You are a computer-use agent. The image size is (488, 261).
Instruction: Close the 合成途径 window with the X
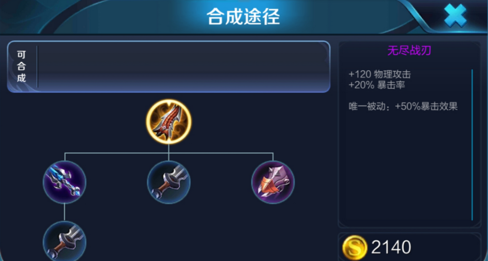click(x=455, y=15)
